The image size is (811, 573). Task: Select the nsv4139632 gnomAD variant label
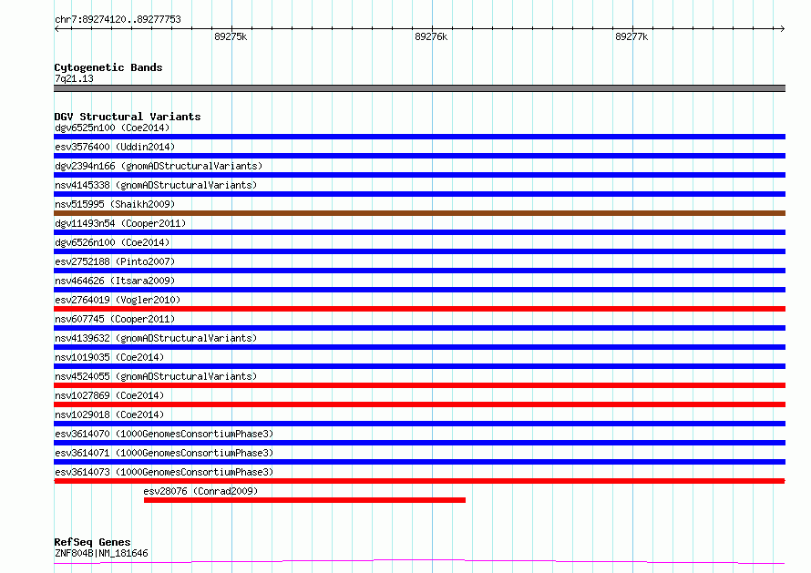click(x=156, y=338)
